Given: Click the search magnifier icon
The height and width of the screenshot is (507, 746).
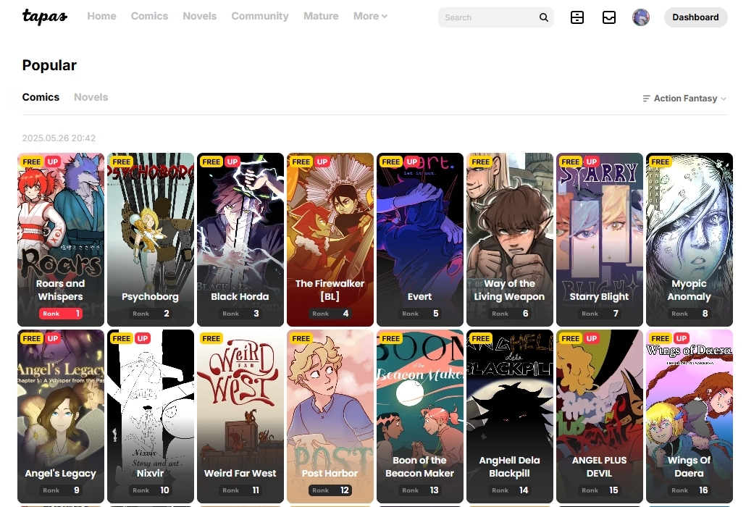Looking at the screenshot, I should pyautogui.click(x=543, y=17).
